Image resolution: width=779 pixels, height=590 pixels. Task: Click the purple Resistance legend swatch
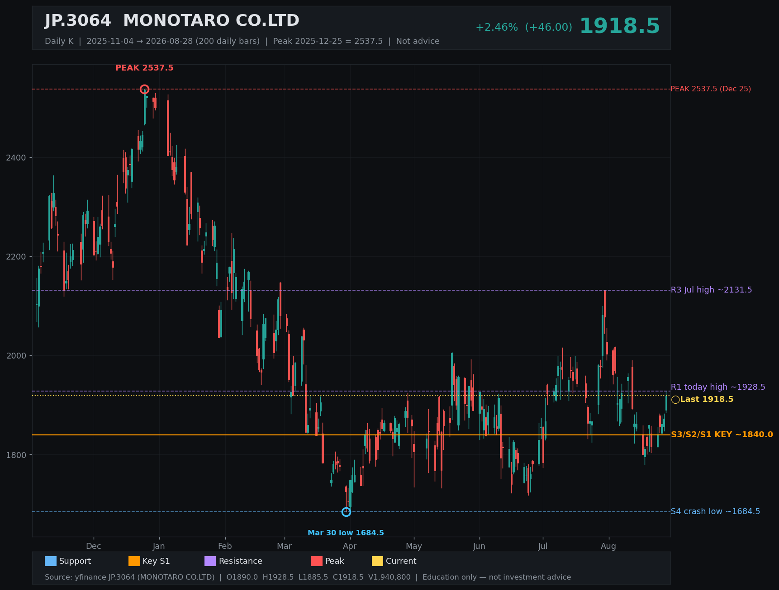[210, 561]
